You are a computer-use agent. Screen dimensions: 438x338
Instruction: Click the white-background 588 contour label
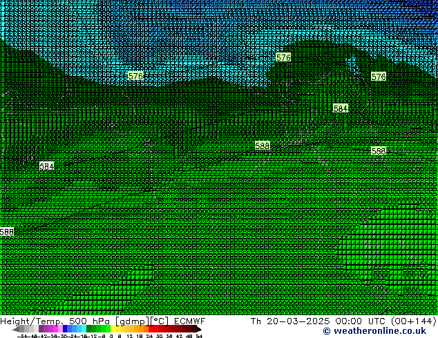point(7,232)
